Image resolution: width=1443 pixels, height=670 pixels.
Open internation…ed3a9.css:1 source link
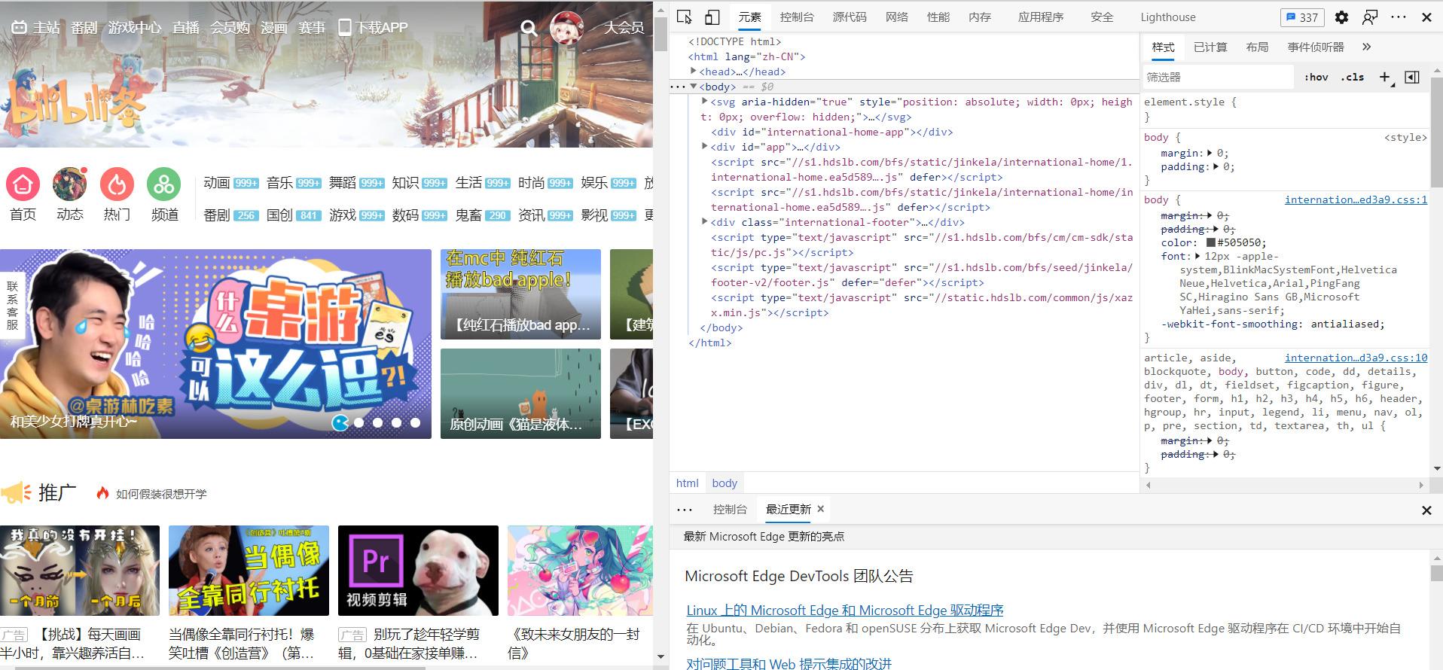[x=1356, y=199]
